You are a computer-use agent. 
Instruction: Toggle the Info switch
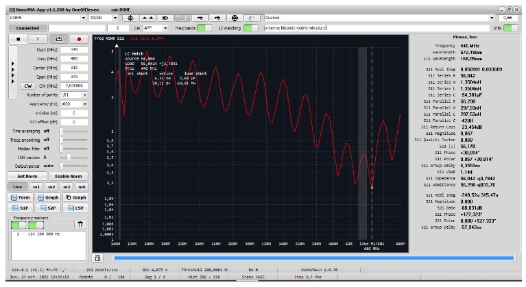(x=510, y=28)
